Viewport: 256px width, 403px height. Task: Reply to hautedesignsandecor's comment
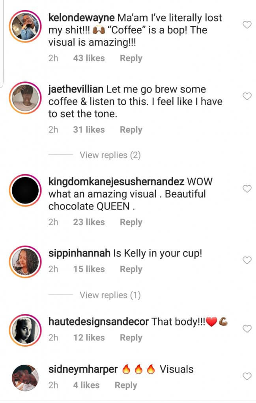pos(131,338)
